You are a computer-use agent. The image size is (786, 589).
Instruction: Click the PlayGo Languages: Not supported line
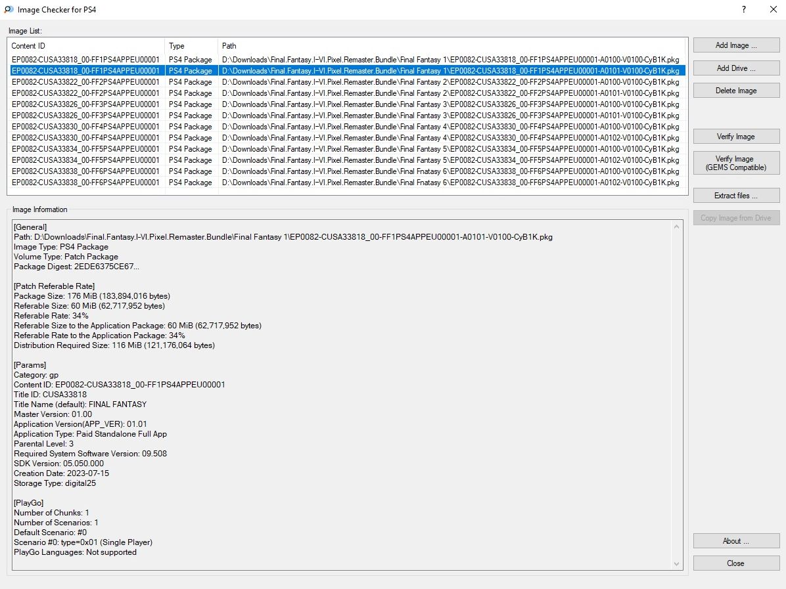pyautogui.click(x=75, y=552)
